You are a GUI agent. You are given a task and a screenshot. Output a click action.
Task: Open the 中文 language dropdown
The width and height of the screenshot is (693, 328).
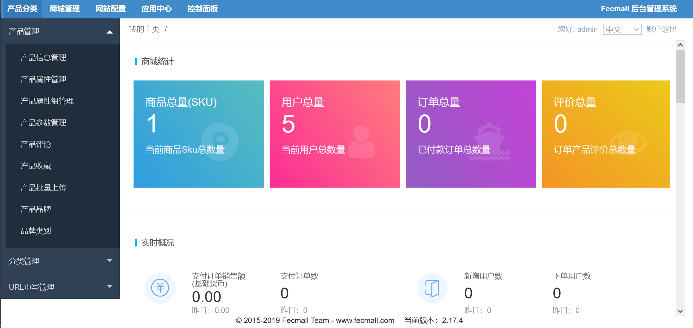click(622, 29)
